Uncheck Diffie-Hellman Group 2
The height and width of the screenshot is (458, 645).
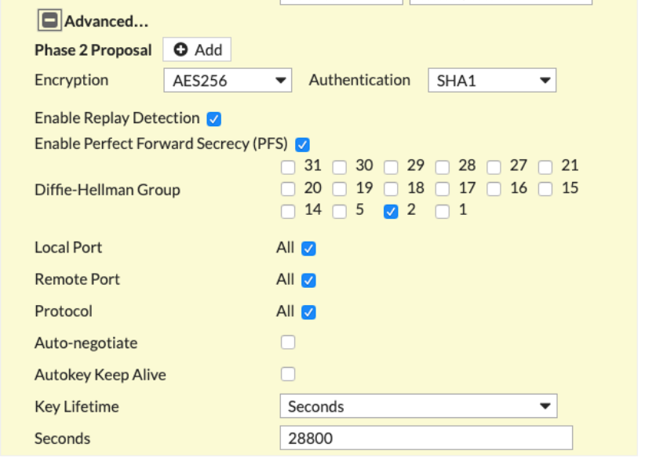point(391,212)
